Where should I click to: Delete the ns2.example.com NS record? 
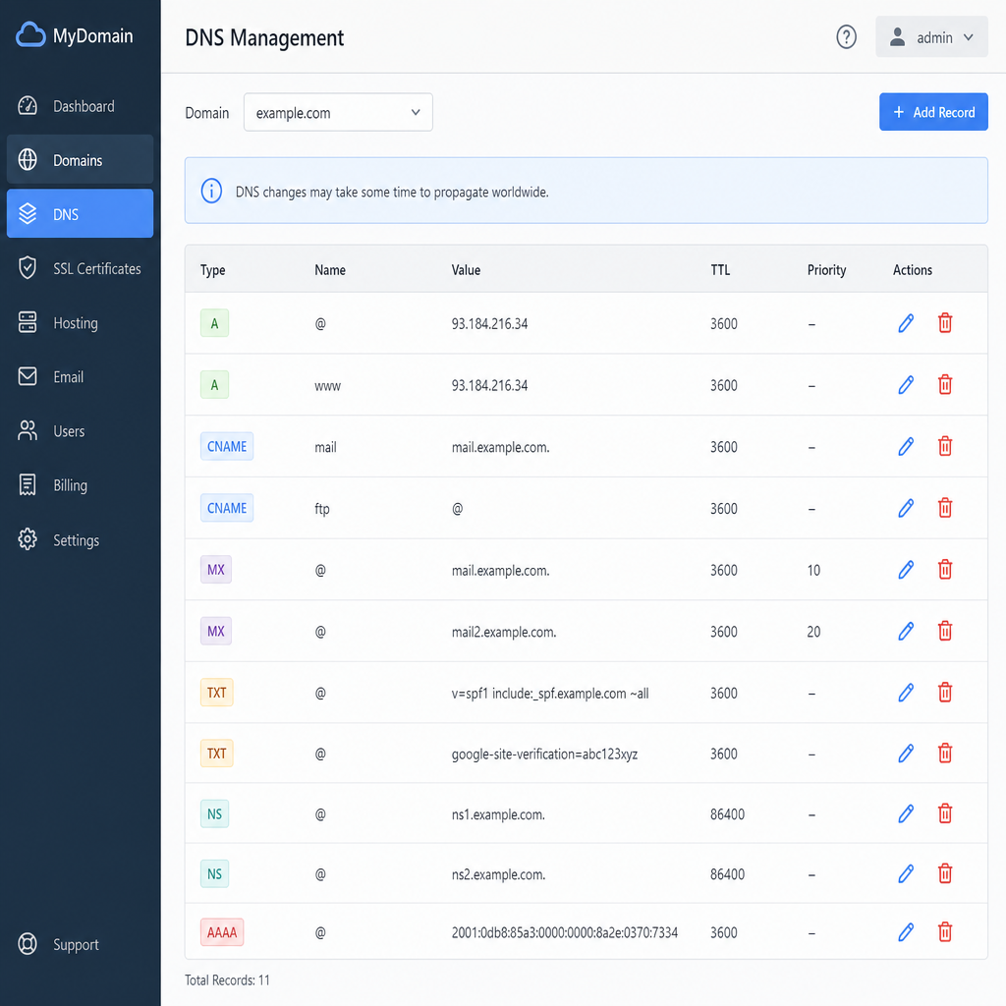pos(944,873)
